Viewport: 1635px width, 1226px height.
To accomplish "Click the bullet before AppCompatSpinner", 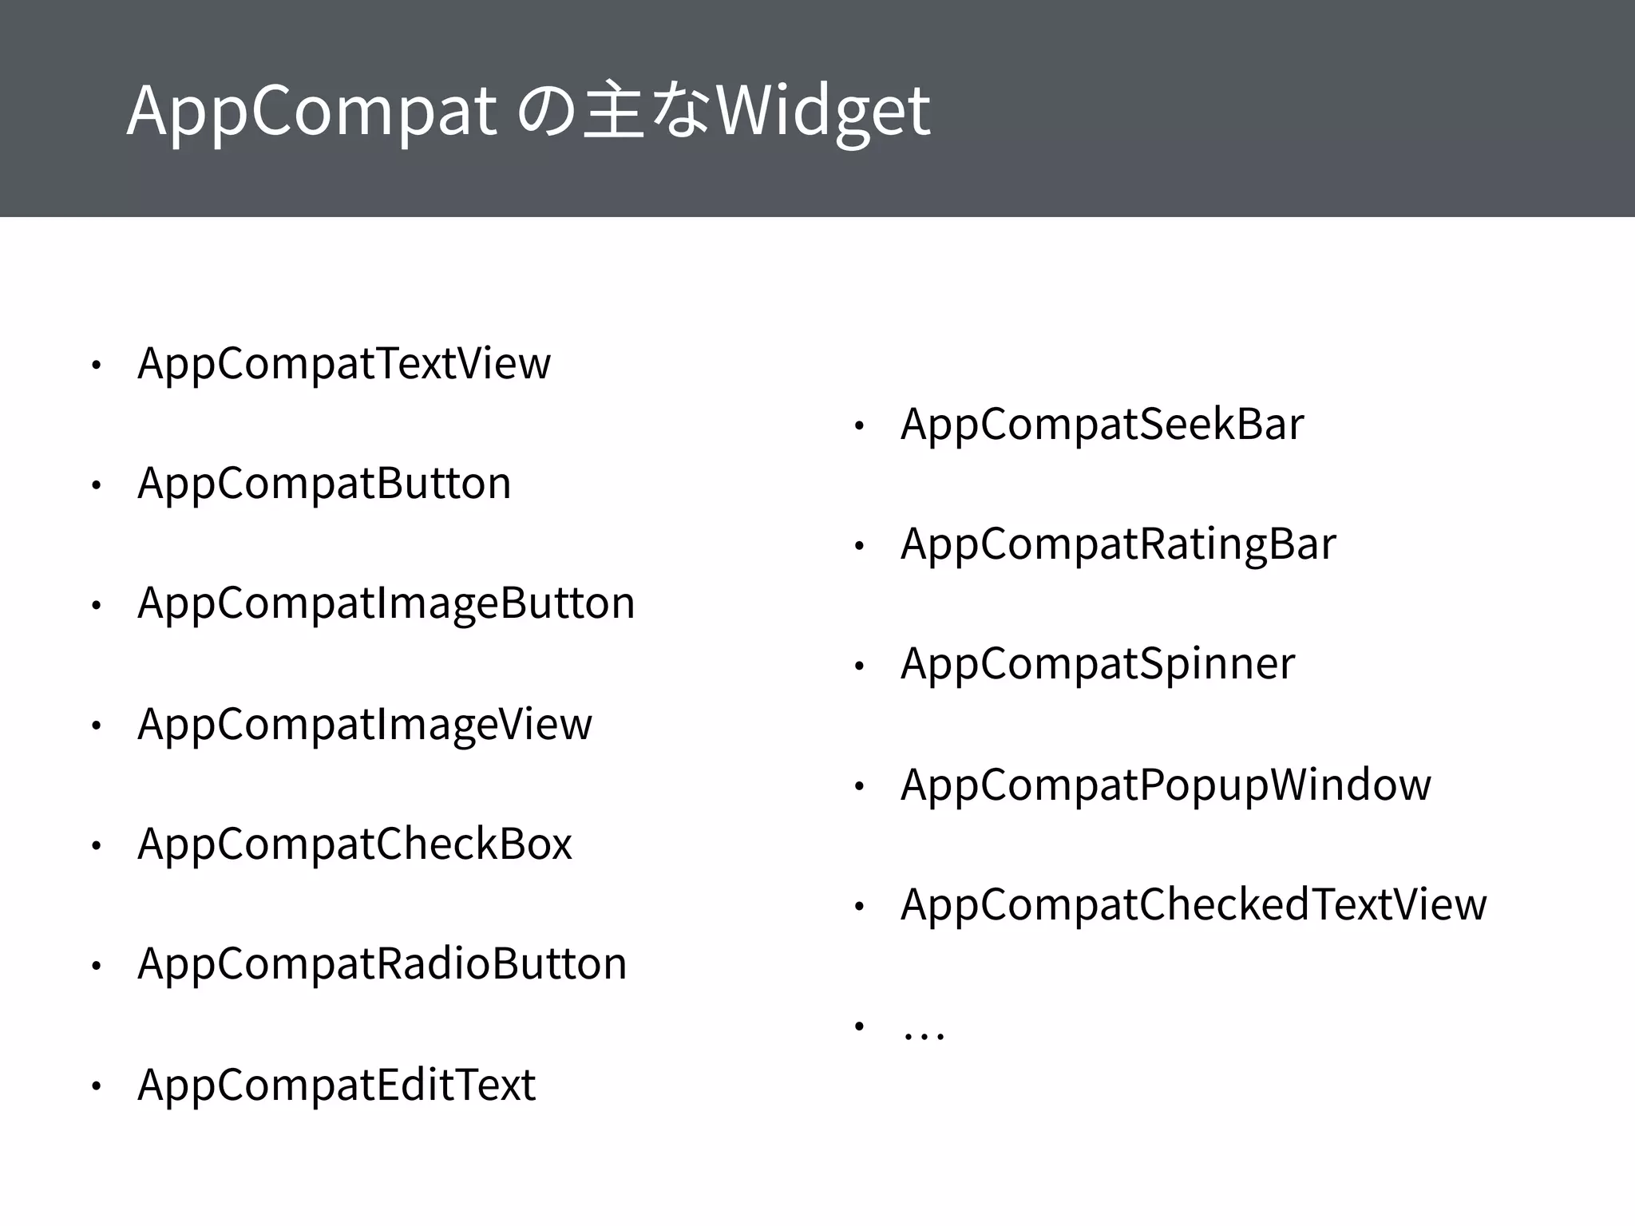I will click(859, 666).
